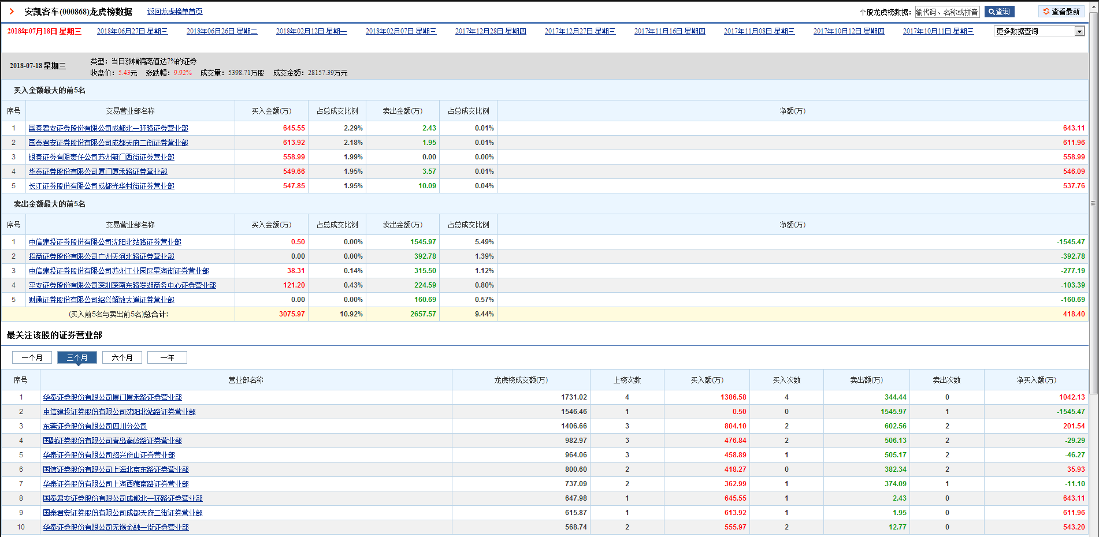Switch to the 一年 period tab
This screenshot has height=537, width=1099.
tap(167, 357)
